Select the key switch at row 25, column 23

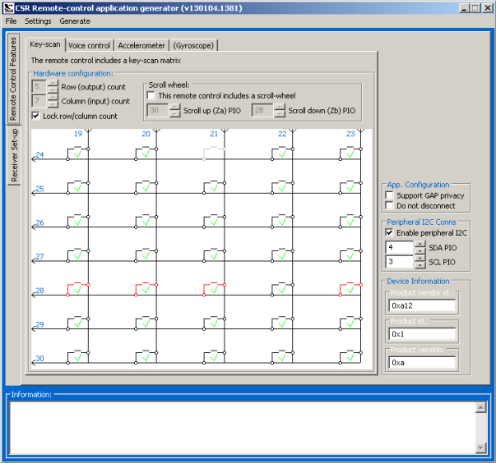coord(350,186)
